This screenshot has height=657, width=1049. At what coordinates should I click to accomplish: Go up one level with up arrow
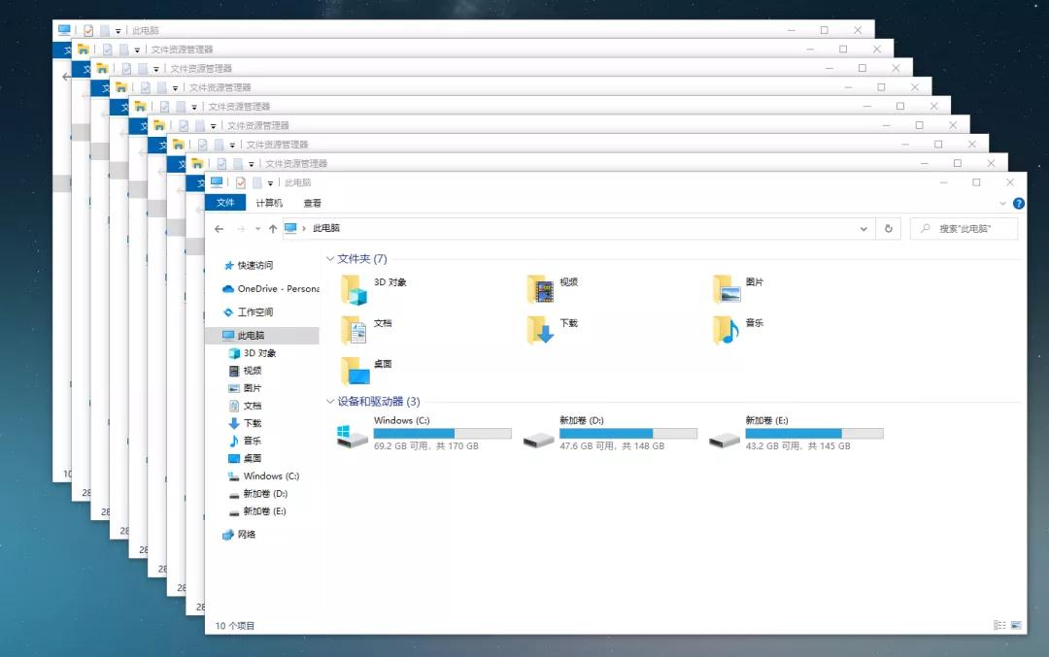[x=273, y=229]
